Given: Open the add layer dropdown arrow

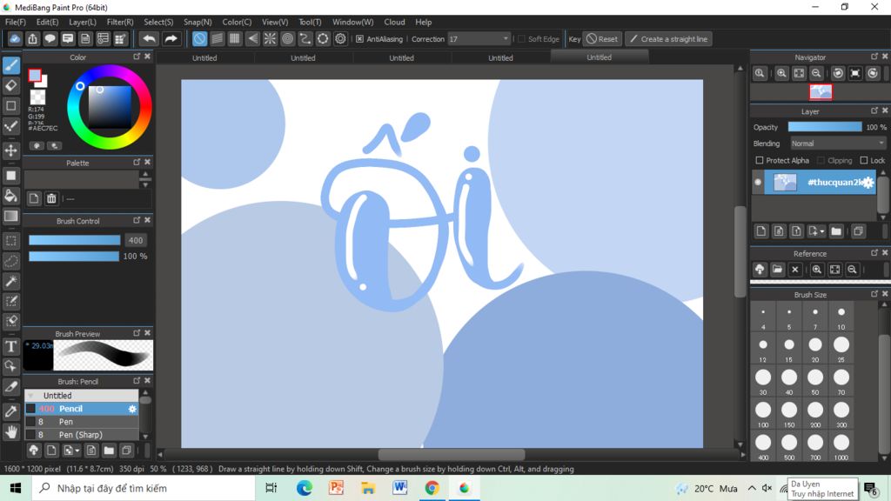Looking at the screenshot, I should (x=821, y=231).
